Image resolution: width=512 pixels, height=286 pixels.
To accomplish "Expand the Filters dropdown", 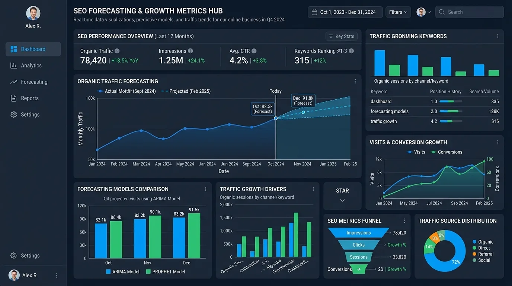I will pyautogui.click(x=398, y=12).
